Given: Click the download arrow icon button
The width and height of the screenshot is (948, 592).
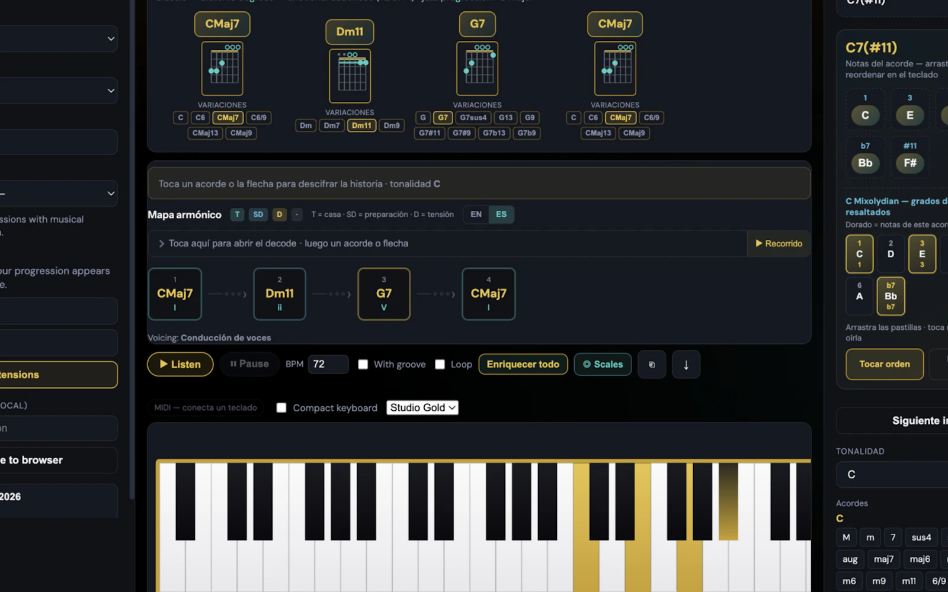Looking at the screenshot, I should click(x=686, y=364).
